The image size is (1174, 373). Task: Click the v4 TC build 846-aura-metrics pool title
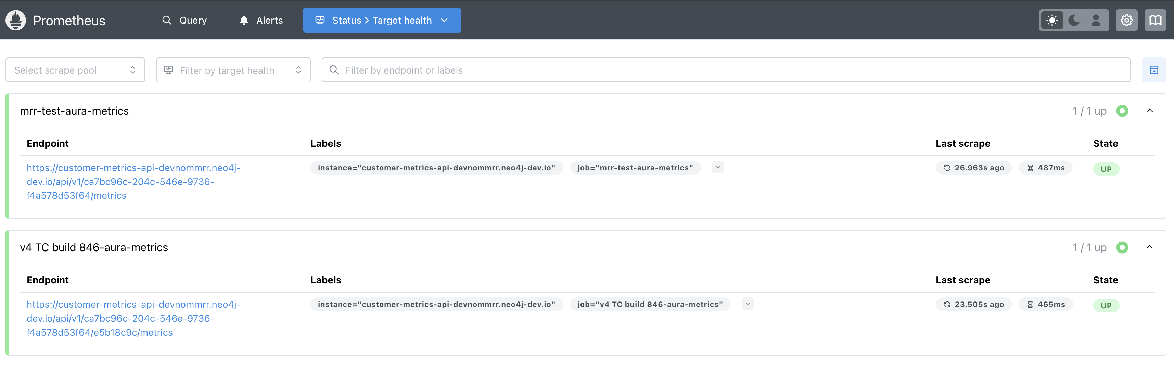94,247
